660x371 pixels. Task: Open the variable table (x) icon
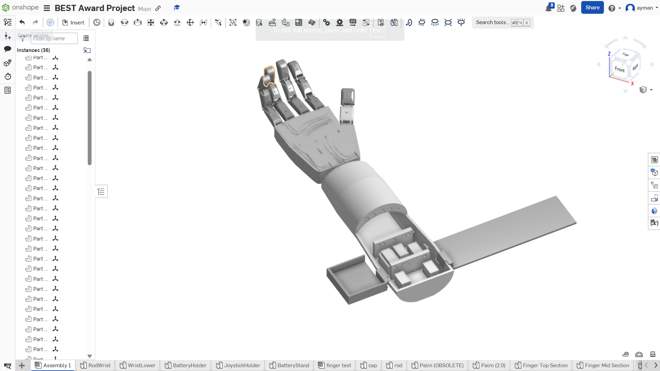point(654,223)
